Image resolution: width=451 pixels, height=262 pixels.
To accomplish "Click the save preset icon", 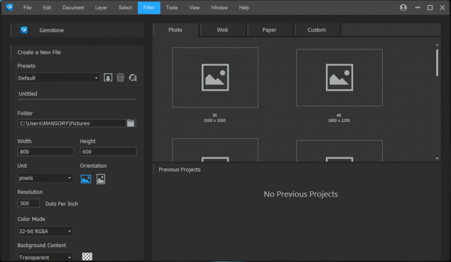I will tap(108, 78).
